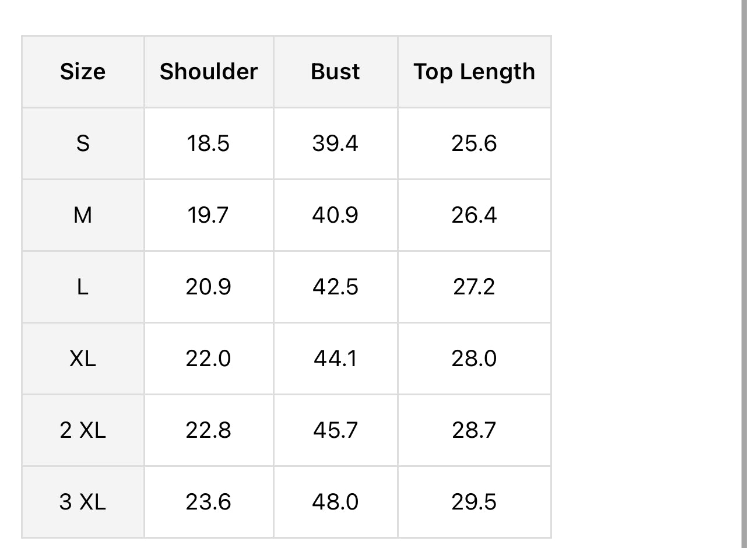Click the Top Length column header

point(474,72)
